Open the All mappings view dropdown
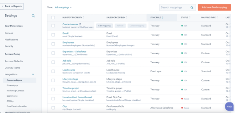 click(63, 7)
